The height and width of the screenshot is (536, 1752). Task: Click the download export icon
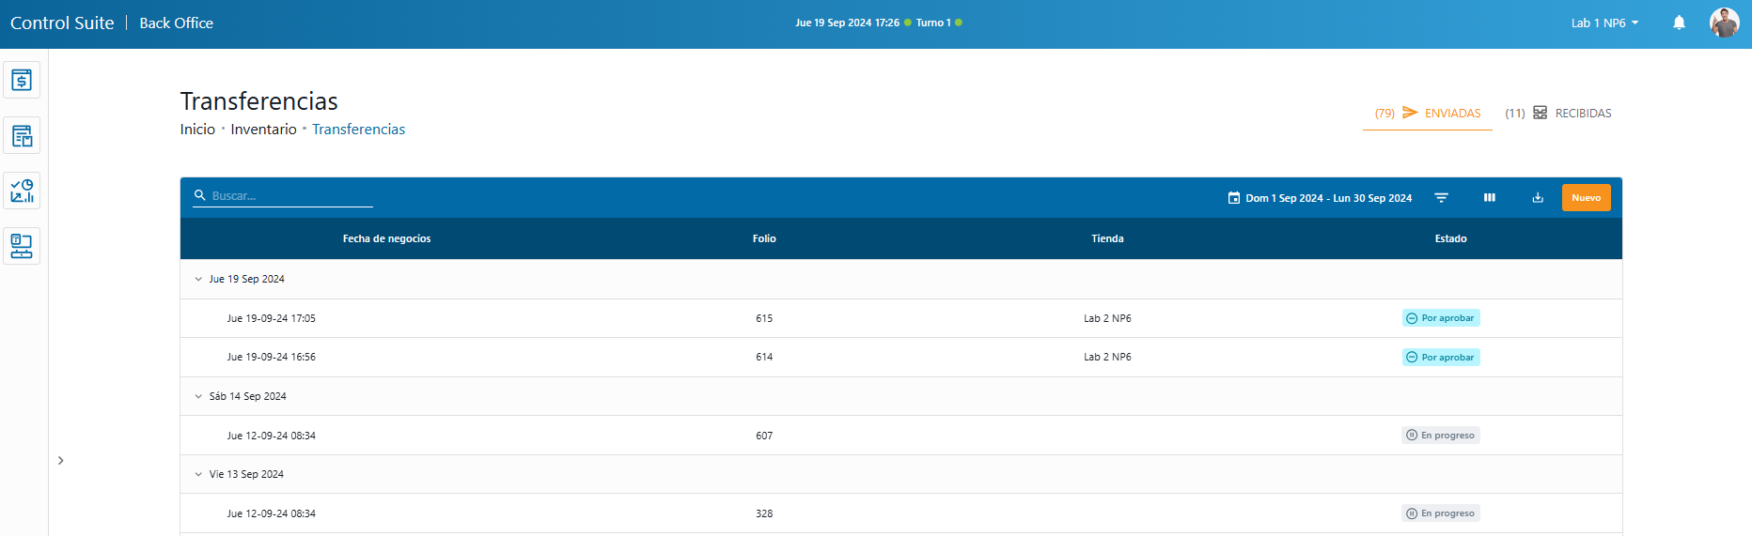point(1538,198)
